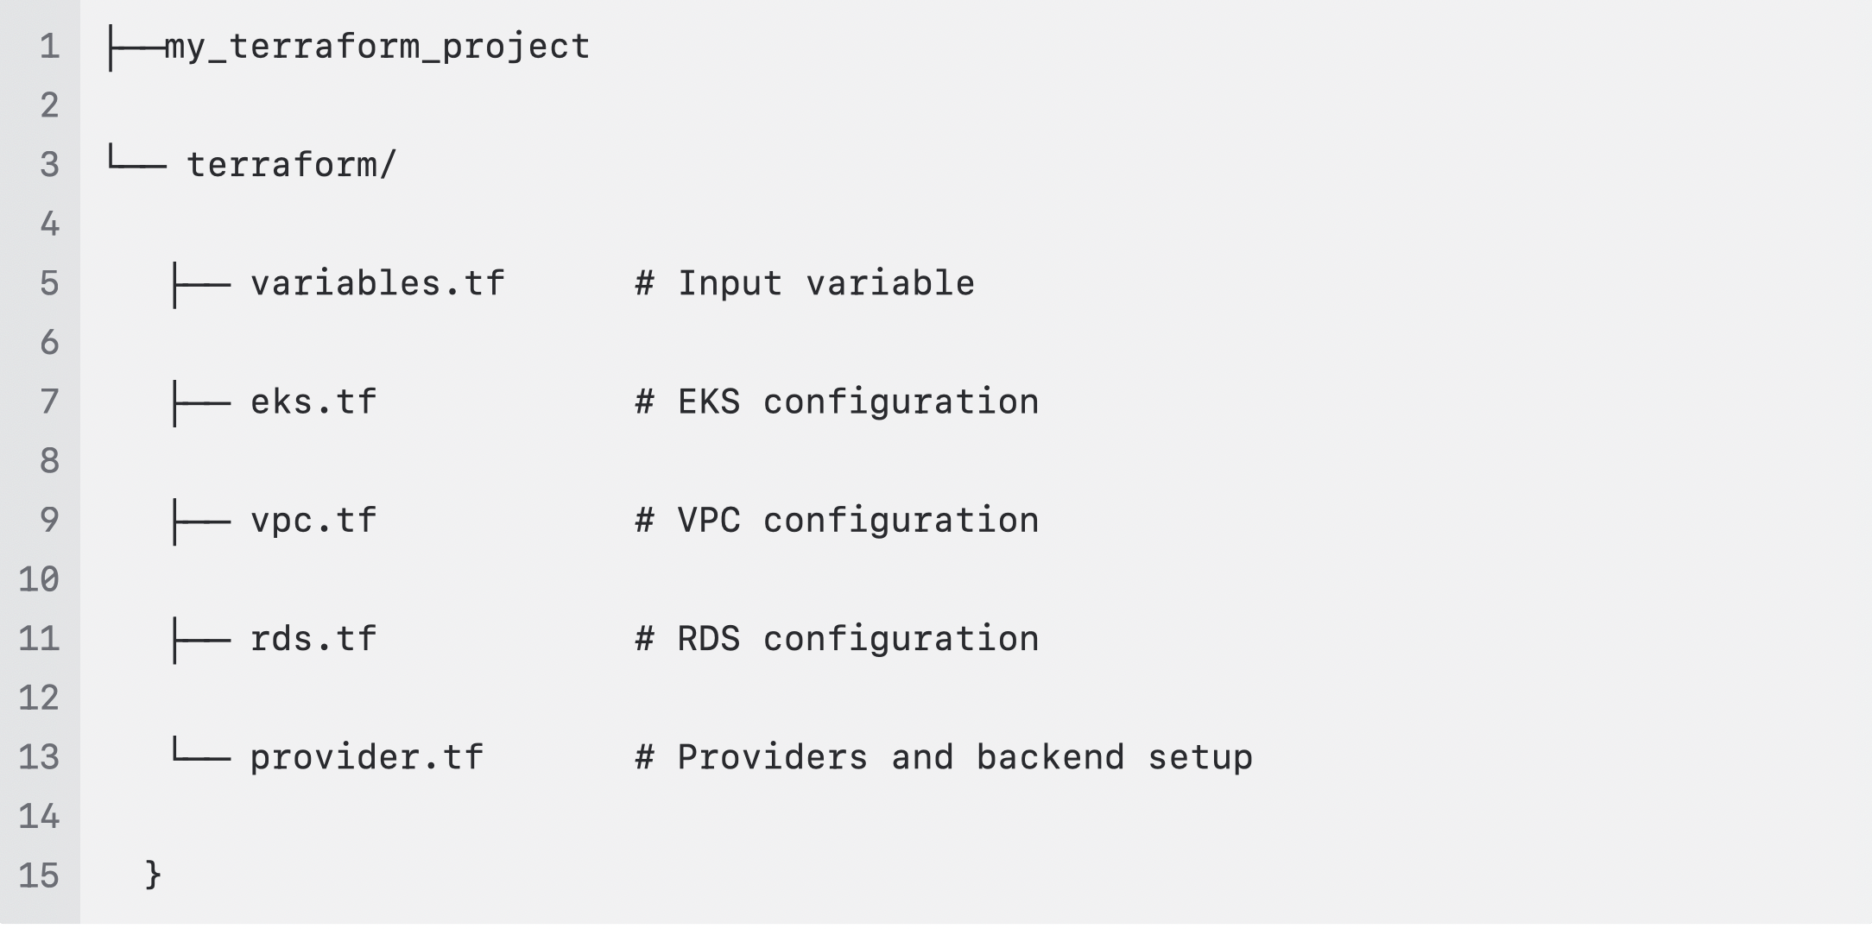Screen dimensions: 1872x929
Task: Click line number 7 in the gutter
Action: (x=50, y=402)
